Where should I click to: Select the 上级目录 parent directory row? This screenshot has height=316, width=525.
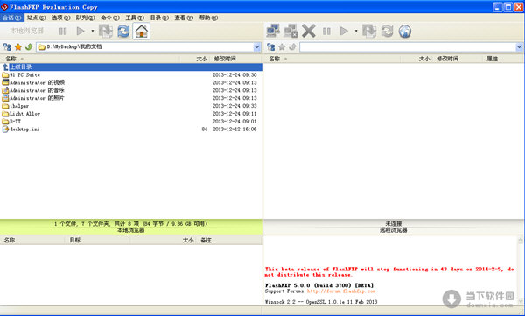pyautogui.click(x=131, y=67)
